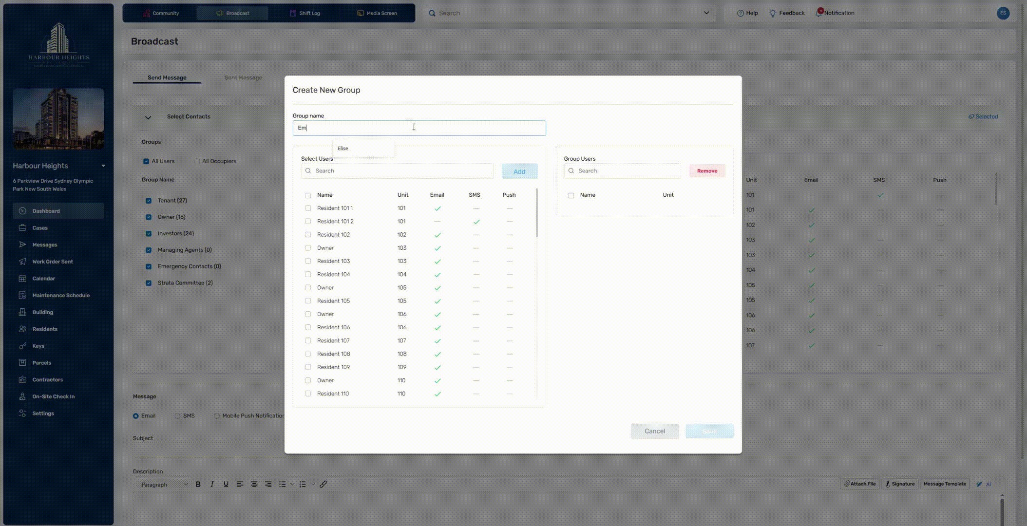Uncheck the Strata Committee (2) group

pos(149,283)
